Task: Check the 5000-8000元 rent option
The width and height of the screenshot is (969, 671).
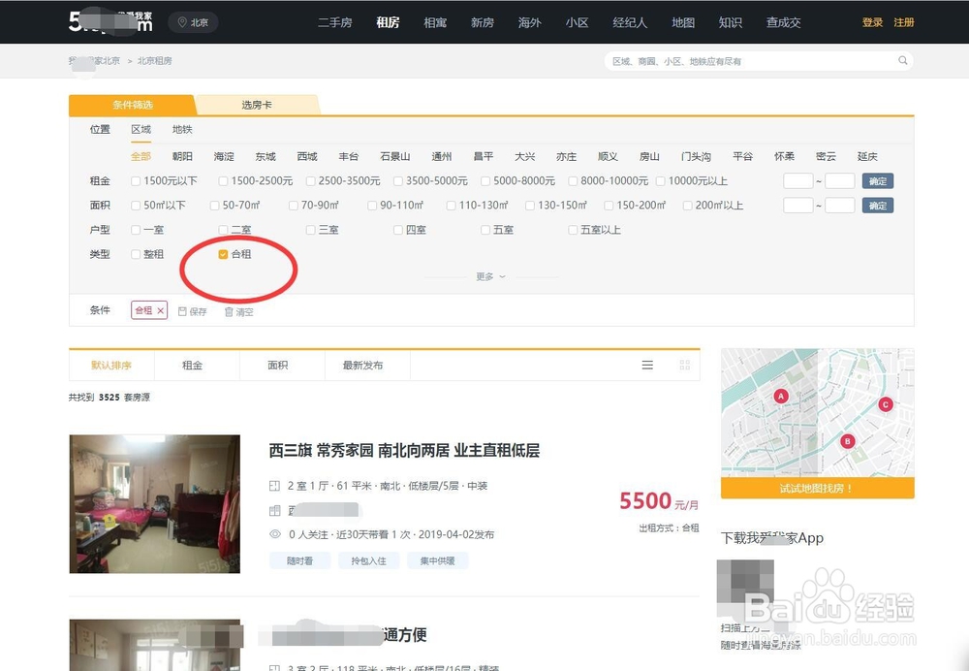Action: (485, 181)
